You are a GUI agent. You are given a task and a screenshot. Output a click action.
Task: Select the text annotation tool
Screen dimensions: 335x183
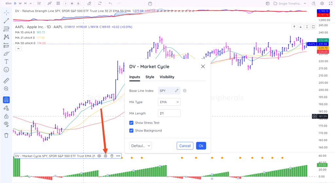6,62
